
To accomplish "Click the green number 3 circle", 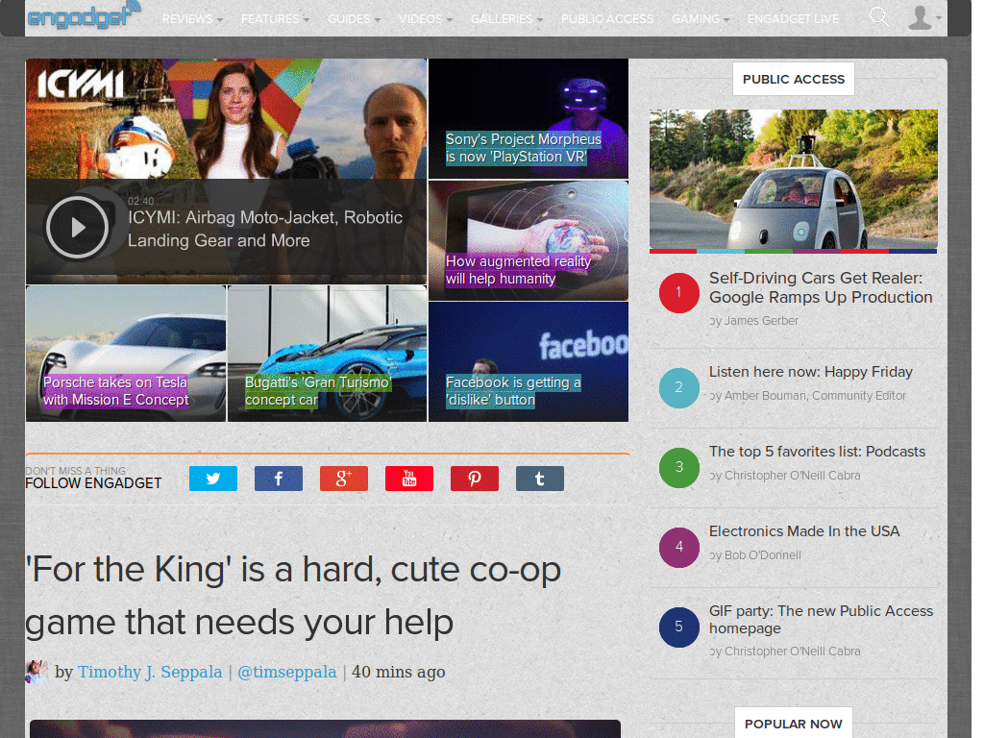I will click(x=679, y=468).
